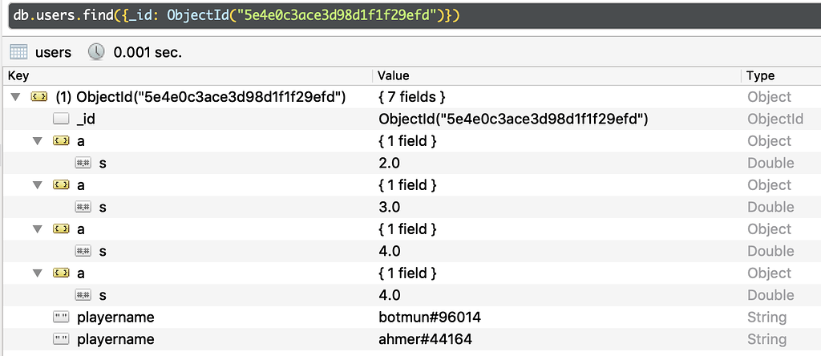Image resolution: width=821 pixels, height=356 pixels.
Task: Select the botmun#96014 value cell
Action: point(430,318)
